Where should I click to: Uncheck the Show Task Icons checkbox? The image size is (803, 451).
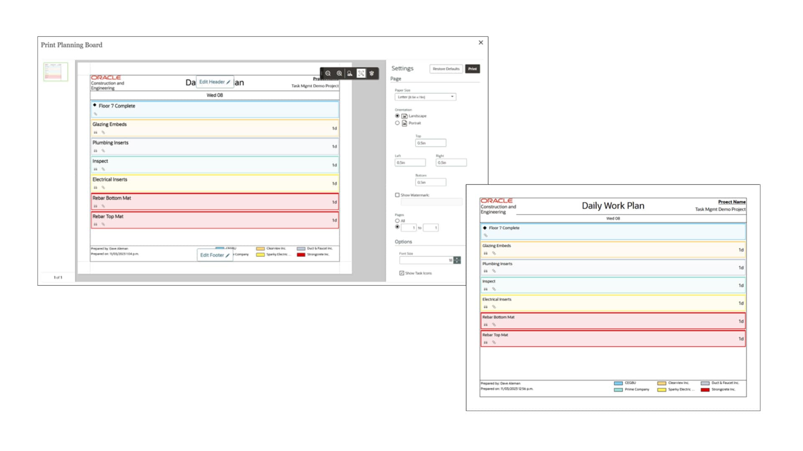(401, 273)
